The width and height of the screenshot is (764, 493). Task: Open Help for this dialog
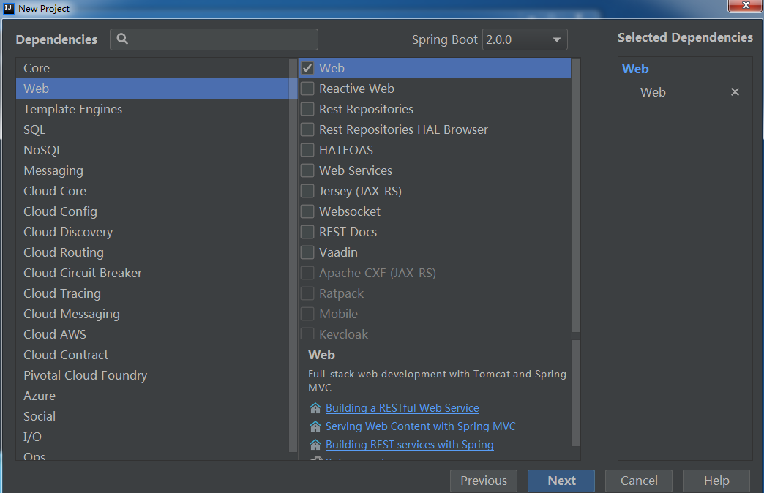point(716,481)
